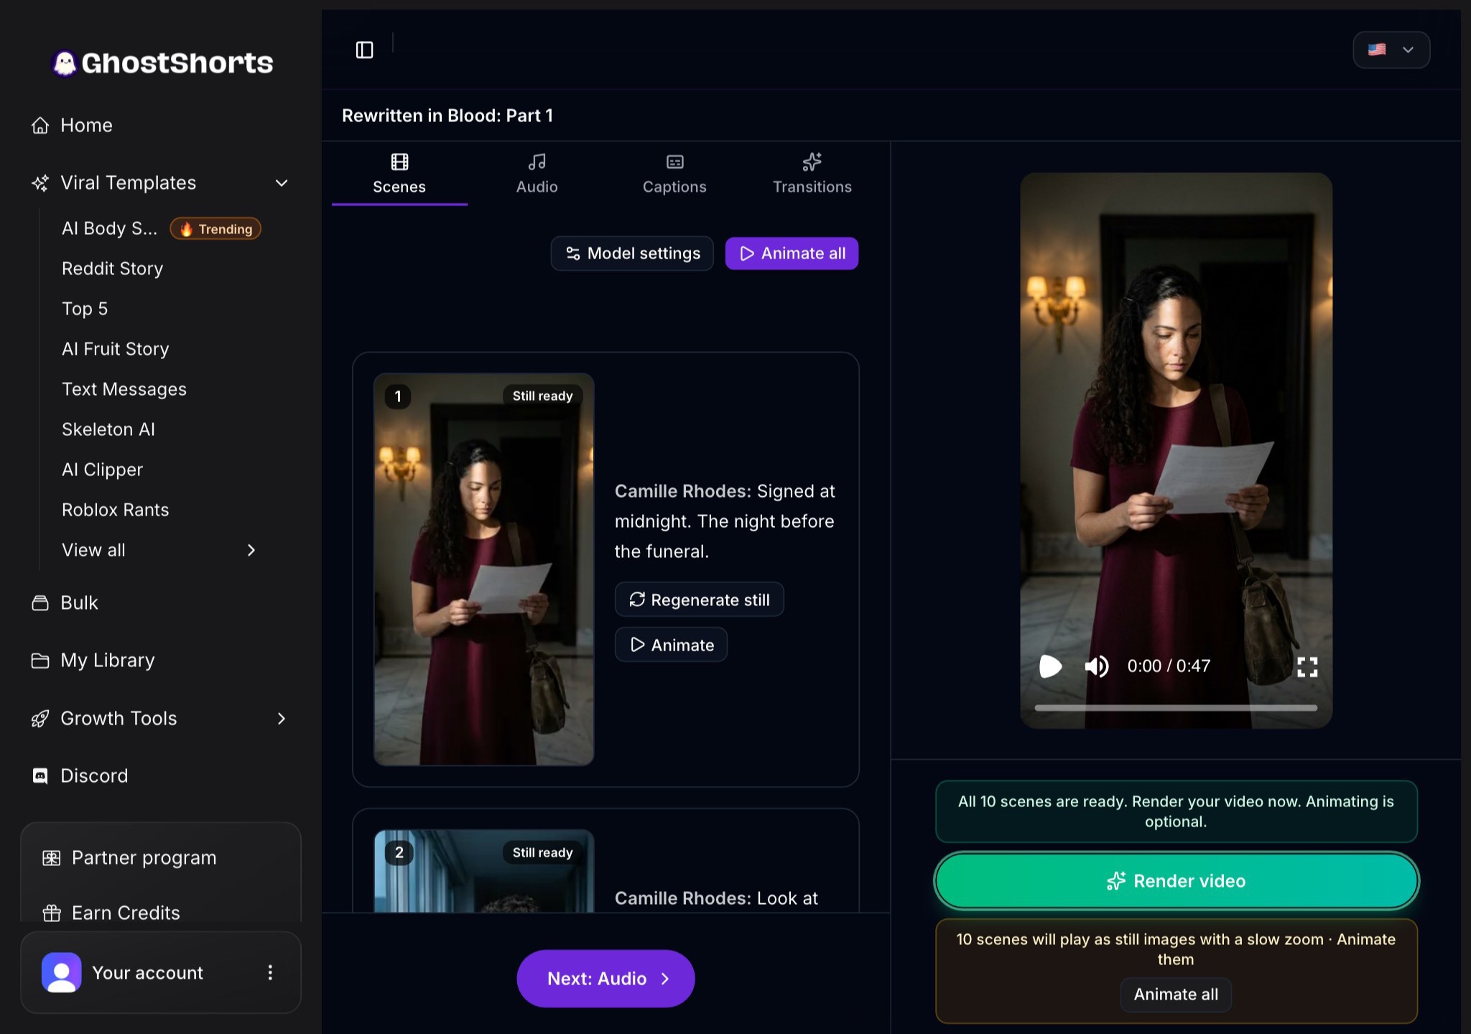Click the Trending badge

click(215, 228)
